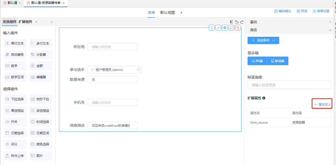336x165 pixels.
Task: Click the copy icon above the form
Action: click(x=231, y=28)
